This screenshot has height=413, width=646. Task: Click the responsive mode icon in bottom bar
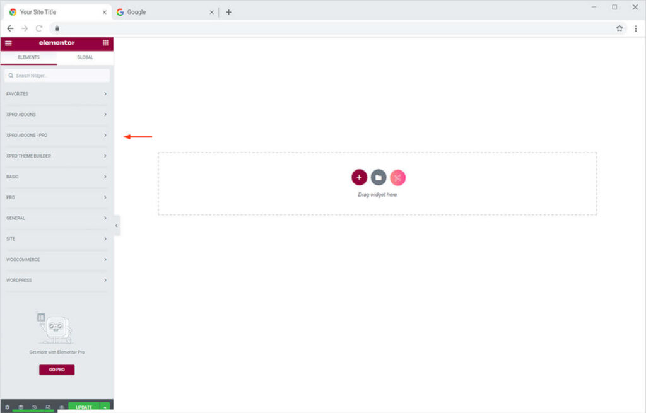pyautogui.click(x=48, y=407)
